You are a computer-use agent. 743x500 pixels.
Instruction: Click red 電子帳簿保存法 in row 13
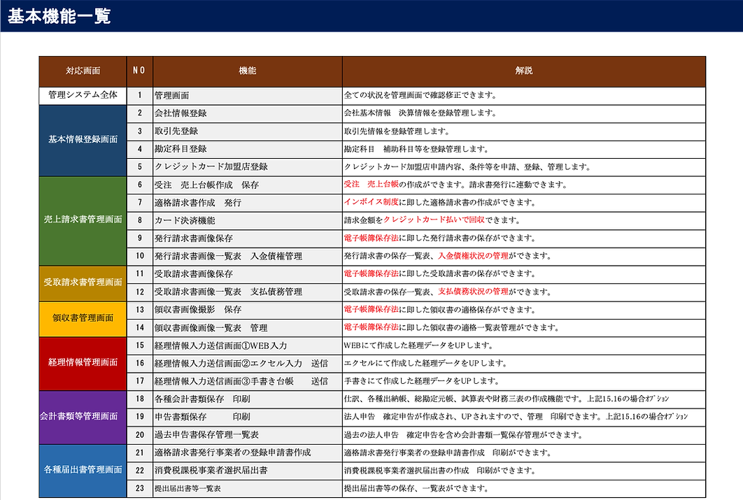[x=371, y=310]
